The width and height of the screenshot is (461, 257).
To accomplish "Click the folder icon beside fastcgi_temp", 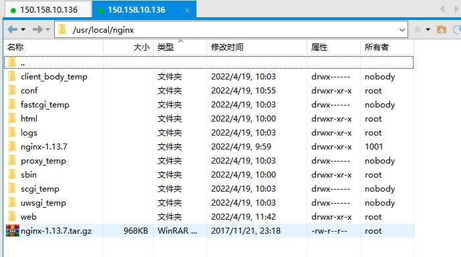I will [x=12, y=105].
